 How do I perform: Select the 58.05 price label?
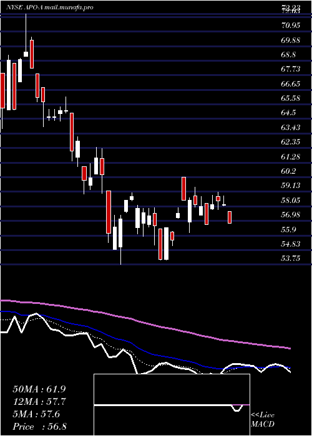click(290, 200)
